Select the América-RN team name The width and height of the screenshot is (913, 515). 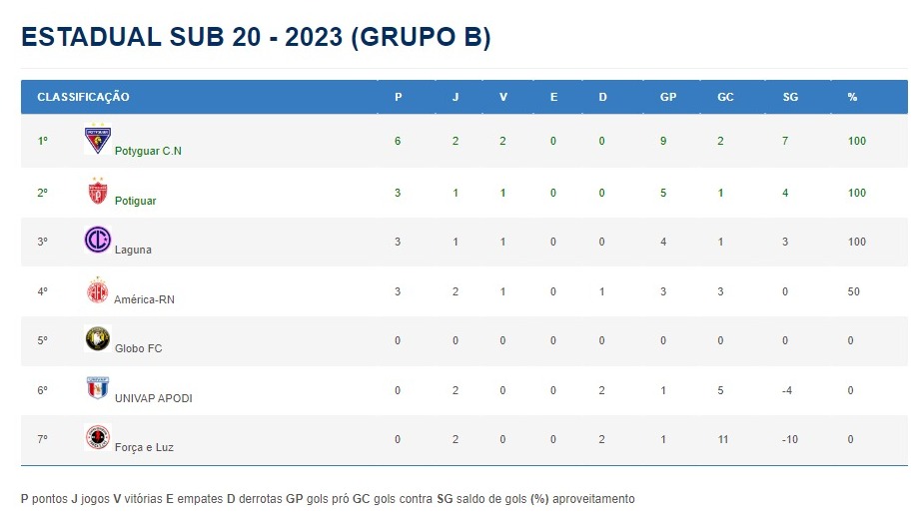144,299
